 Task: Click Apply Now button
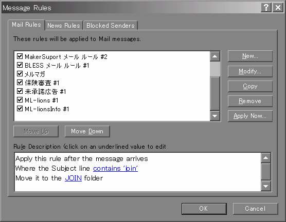250,116
